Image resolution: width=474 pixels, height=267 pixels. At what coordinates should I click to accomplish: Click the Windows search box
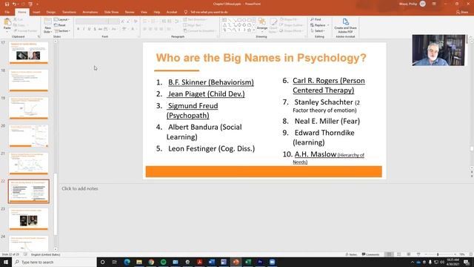[x=54, y=262]
